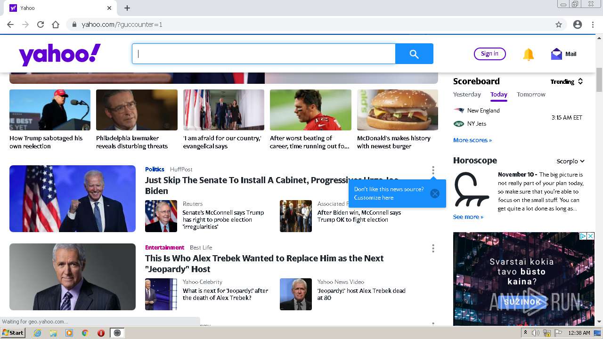This screenshot has height=339, width=603.
Task: Open the More scores link
Action: [x=472, y=140]
